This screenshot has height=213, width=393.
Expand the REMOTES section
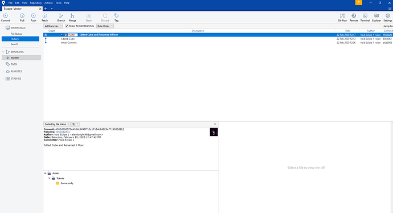coord(3,71)
